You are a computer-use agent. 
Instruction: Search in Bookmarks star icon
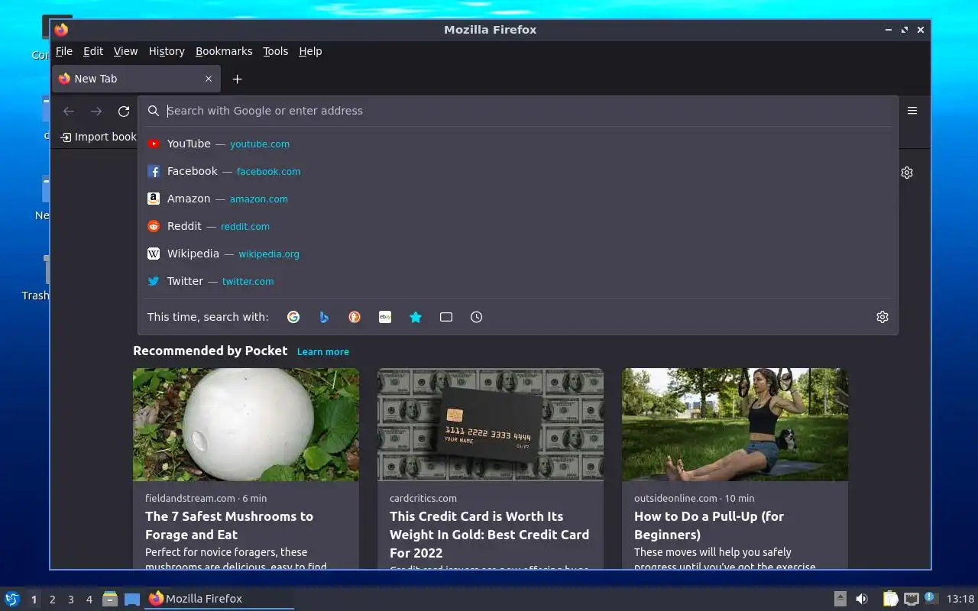416,317
